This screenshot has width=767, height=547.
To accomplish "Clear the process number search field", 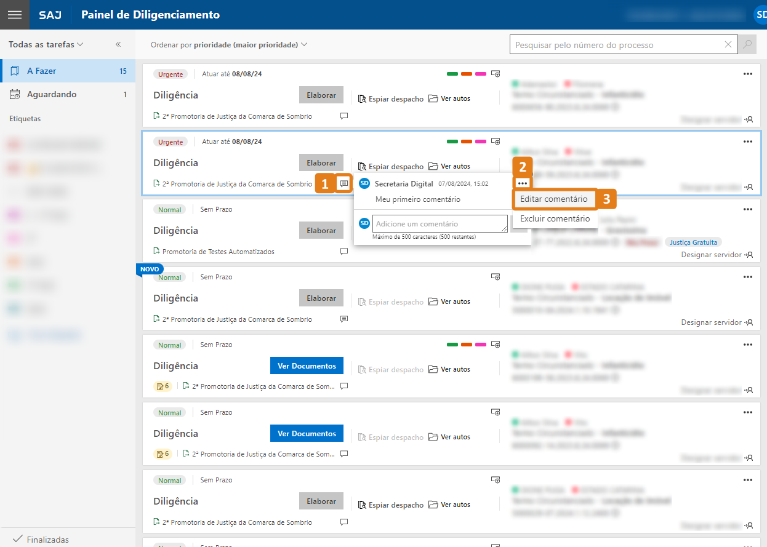I will click(x=728, y=45).
